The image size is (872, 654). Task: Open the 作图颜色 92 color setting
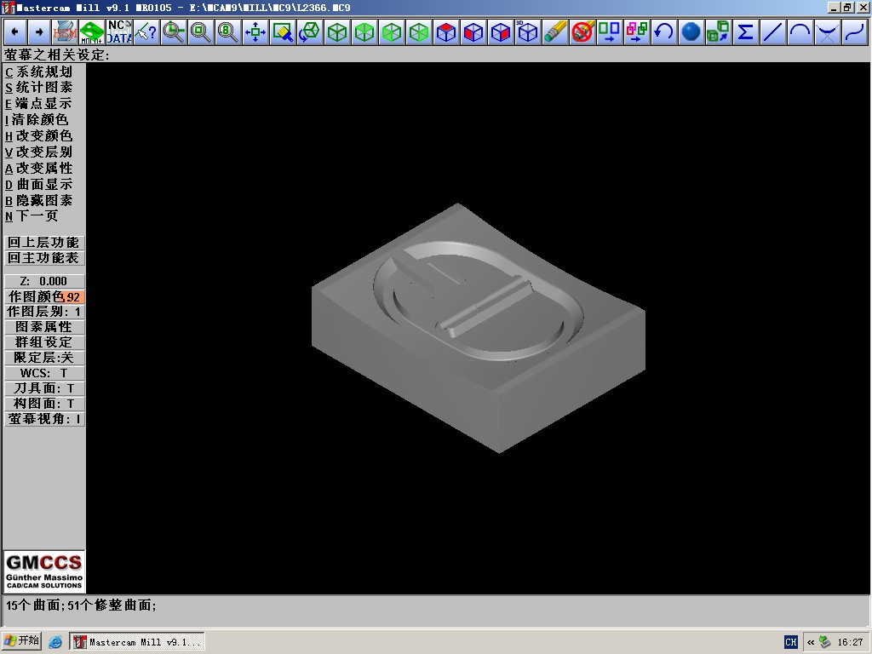pos(44,297)
